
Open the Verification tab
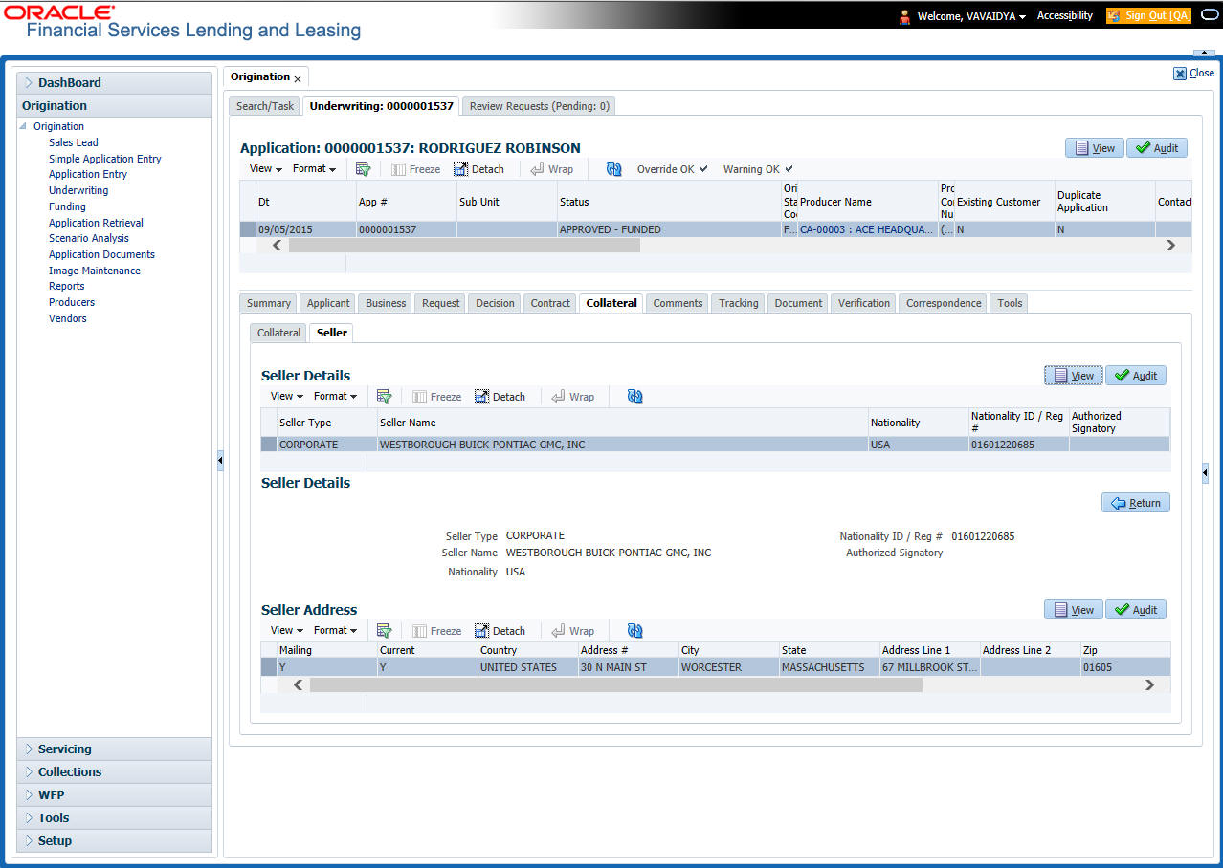[864, 303]
